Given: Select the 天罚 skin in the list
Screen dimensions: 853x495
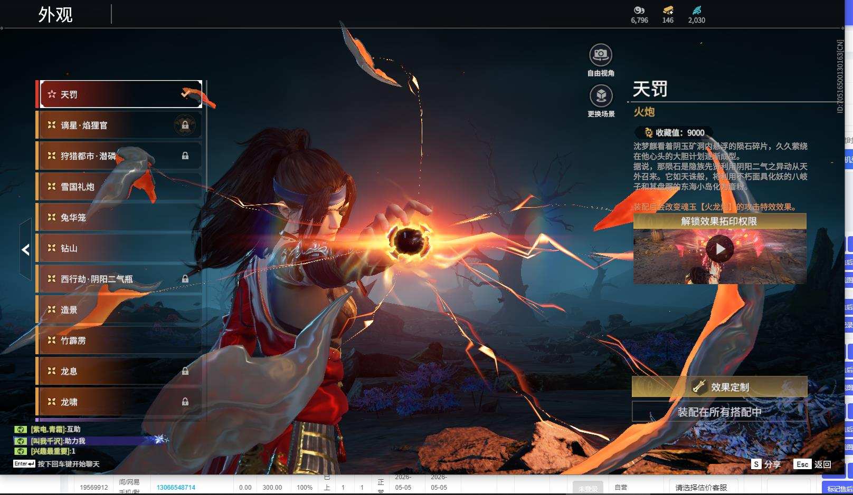Looking at the screenshot, I should 121,94.
